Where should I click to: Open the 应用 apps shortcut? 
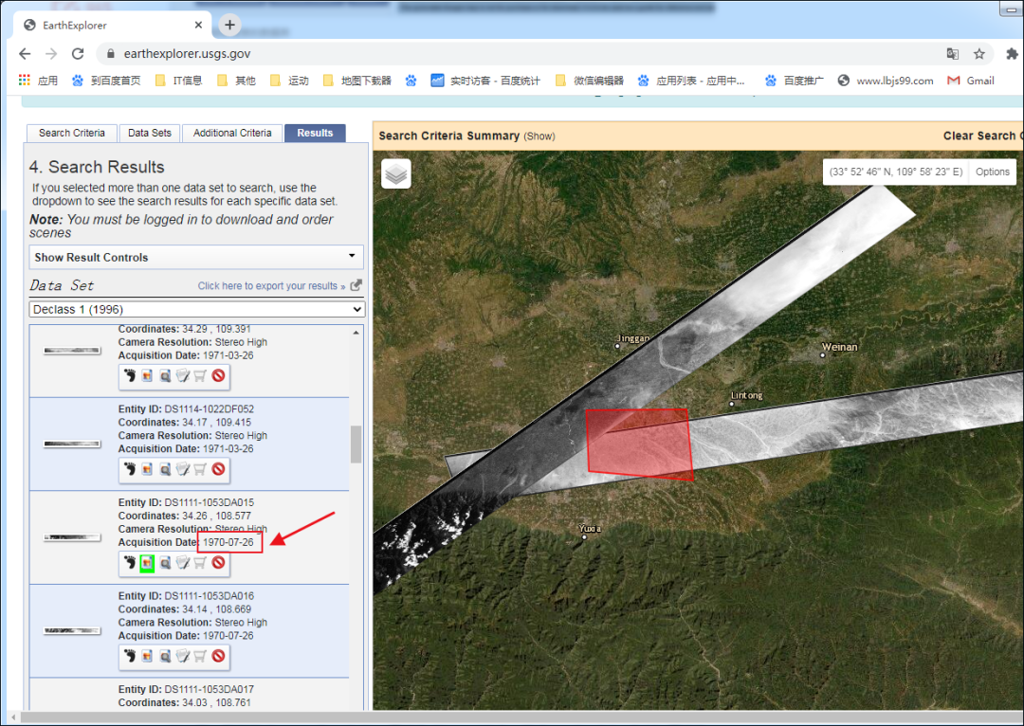[38, 81]
